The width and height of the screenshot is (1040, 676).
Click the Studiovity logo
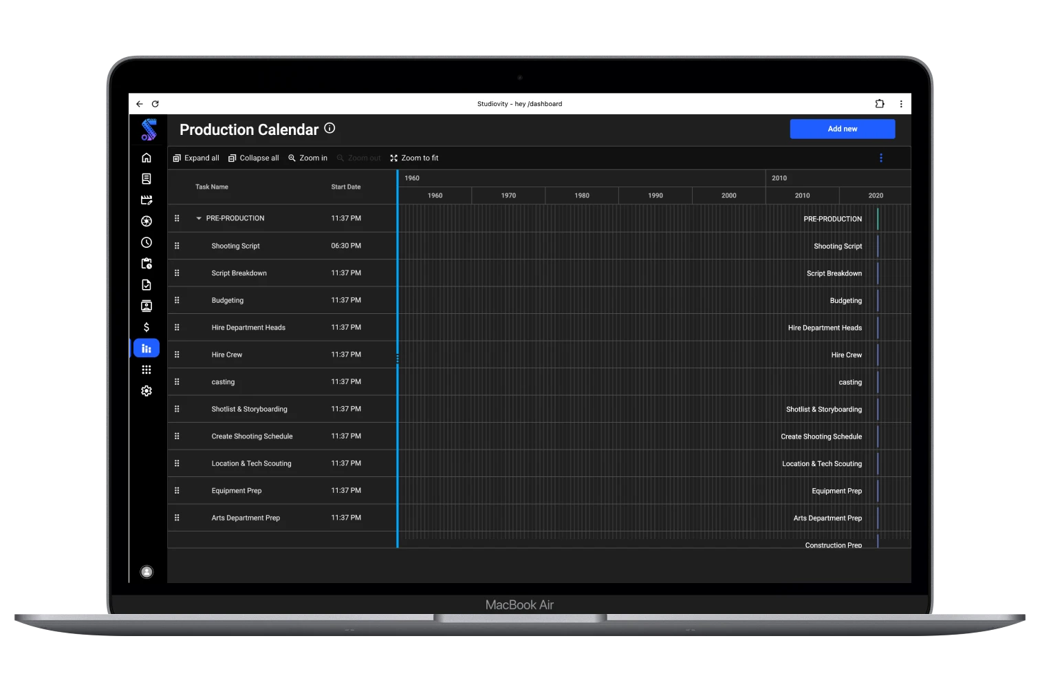(149, 129)
